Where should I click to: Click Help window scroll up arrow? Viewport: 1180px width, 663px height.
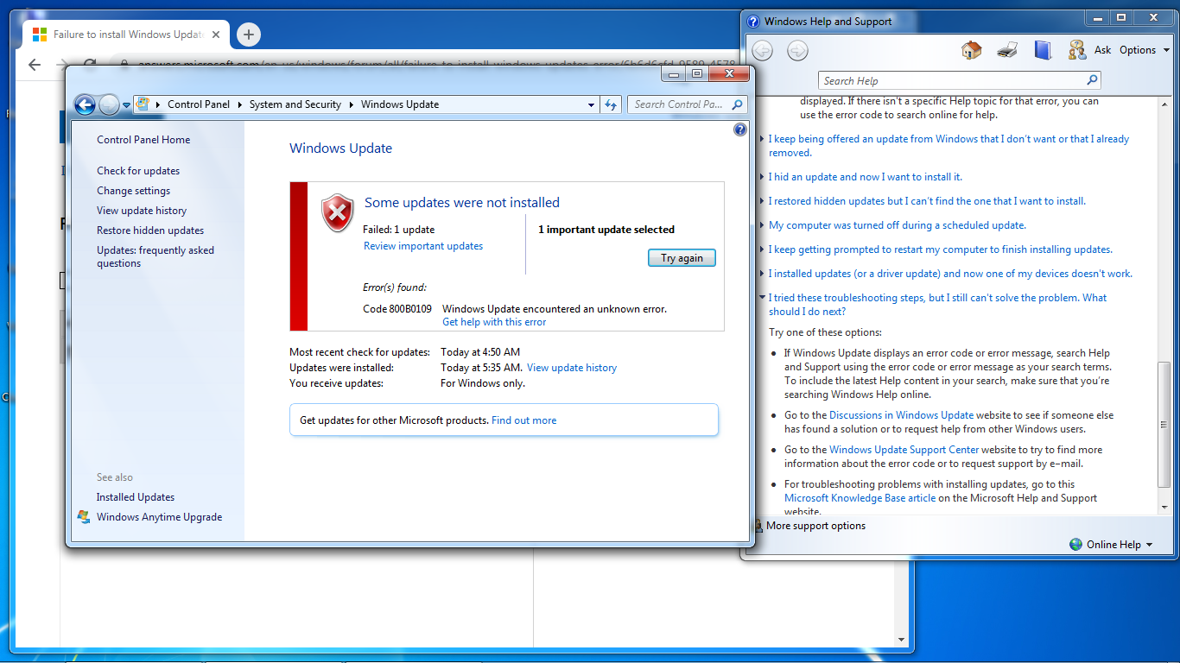[1164, 105]
